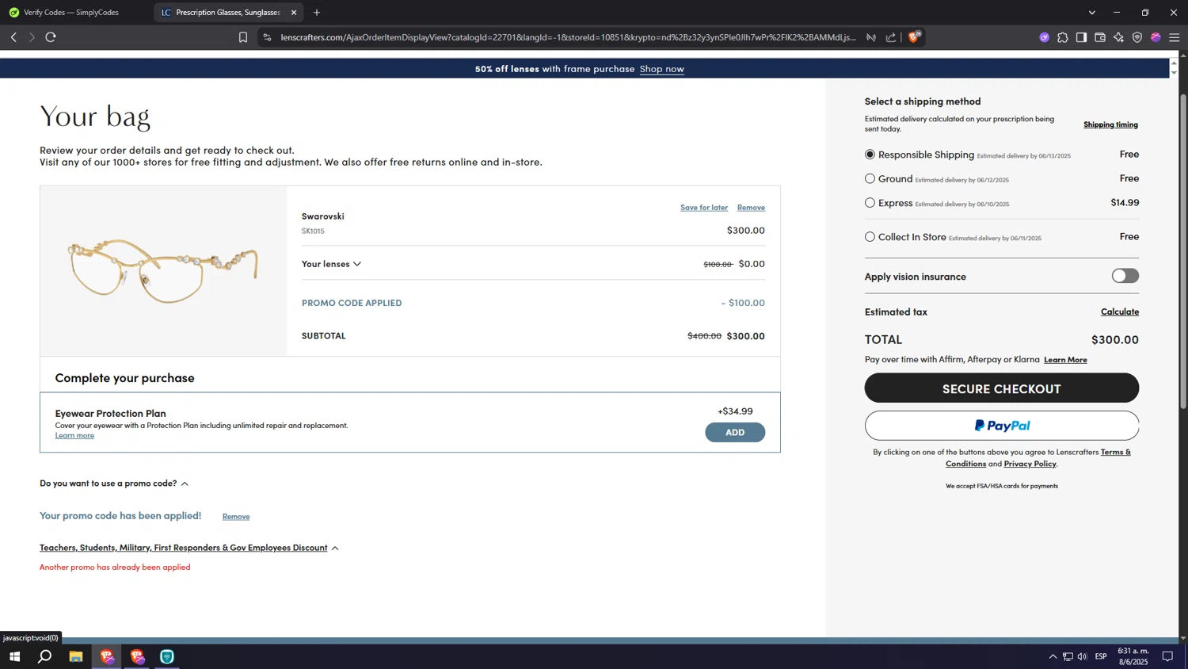Select Collect In Store radio option
1188x669 pixels.
pos(870,237)
